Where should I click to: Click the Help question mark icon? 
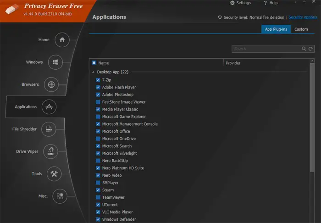point(266,3)
